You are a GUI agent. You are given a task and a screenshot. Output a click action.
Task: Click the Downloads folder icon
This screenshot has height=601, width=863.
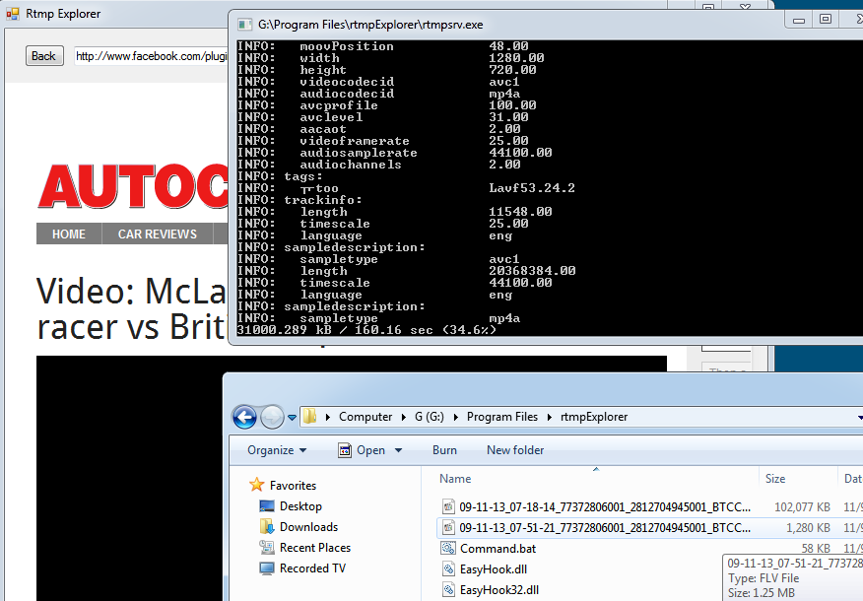267,527
